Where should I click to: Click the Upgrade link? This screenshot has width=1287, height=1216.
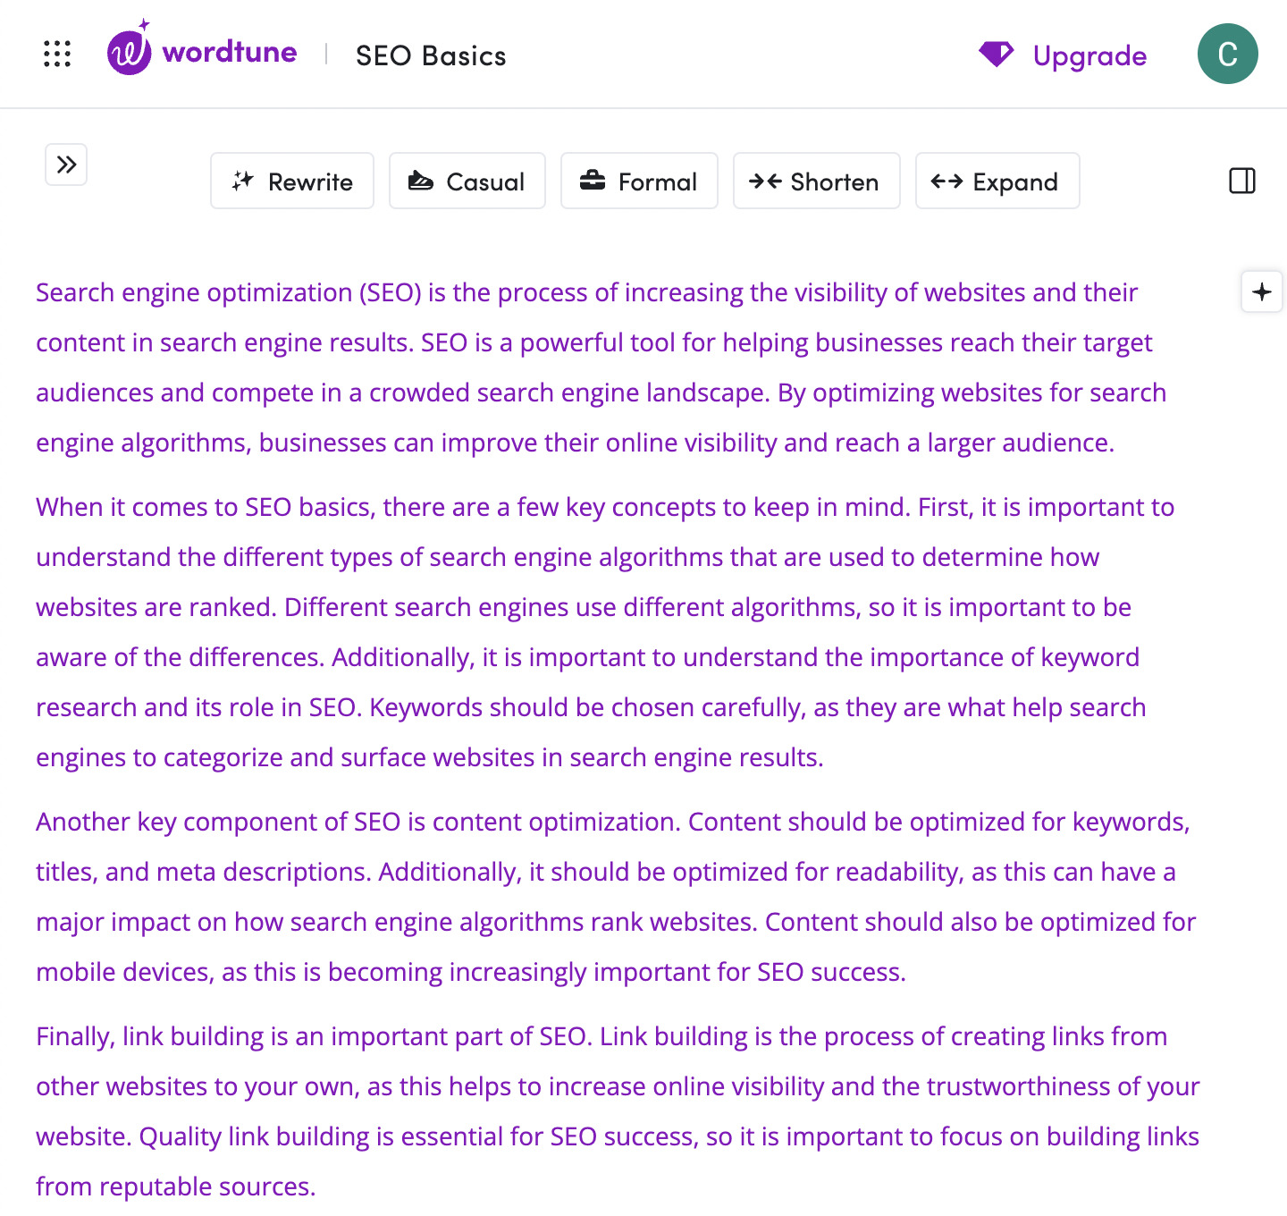pos(1089,55)
